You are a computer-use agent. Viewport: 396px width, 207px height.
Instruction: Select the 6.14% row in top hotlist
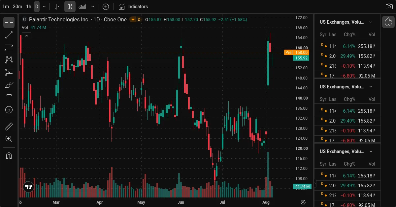347,46
